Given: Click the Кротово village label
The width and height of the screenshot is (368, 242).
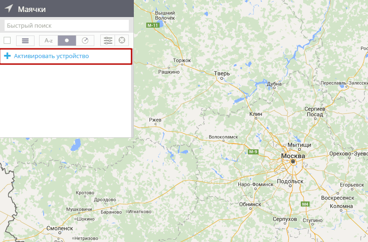Looking at the screenshot, I should pos(85,193).
